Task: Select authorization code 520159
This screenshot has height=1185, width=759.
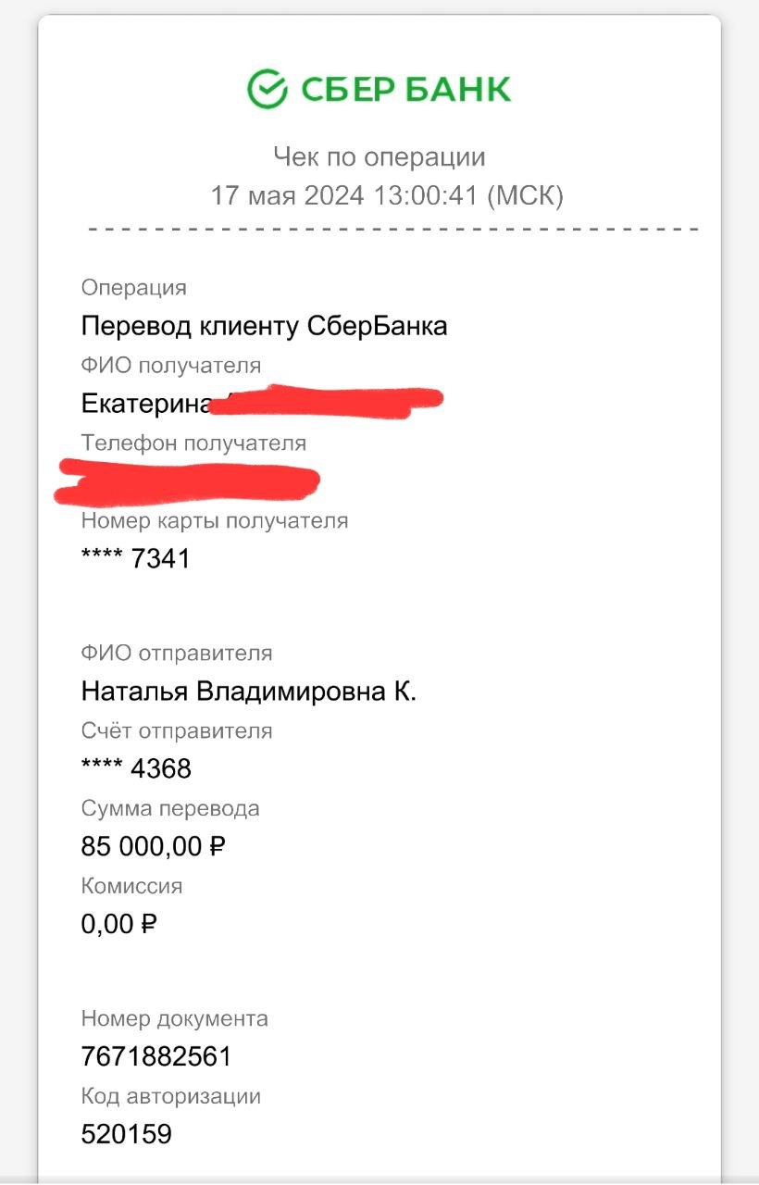Action: click(x=127, y=1134)
